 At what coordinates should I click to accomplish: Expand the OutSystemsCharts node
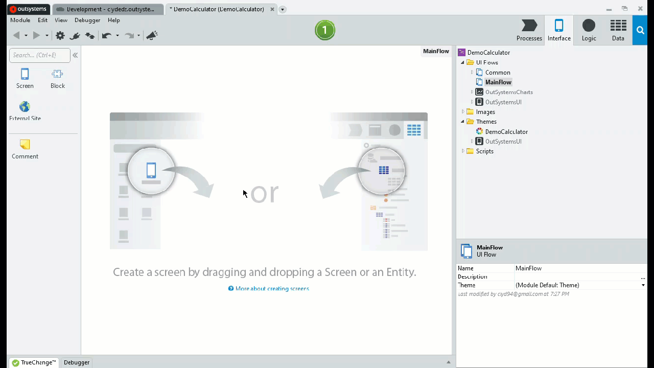[x=472, y=92]
